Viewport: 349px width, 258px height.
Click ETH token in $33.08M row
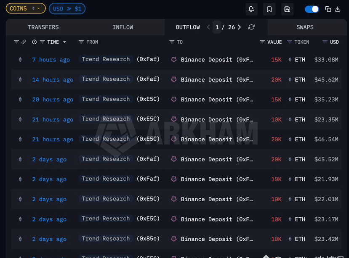click(x=300, y=60)
